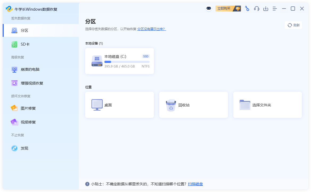The height and width of the screenshot is (192, 311).
Task: Click the key registration icon
Action: [x=247, y=9]
